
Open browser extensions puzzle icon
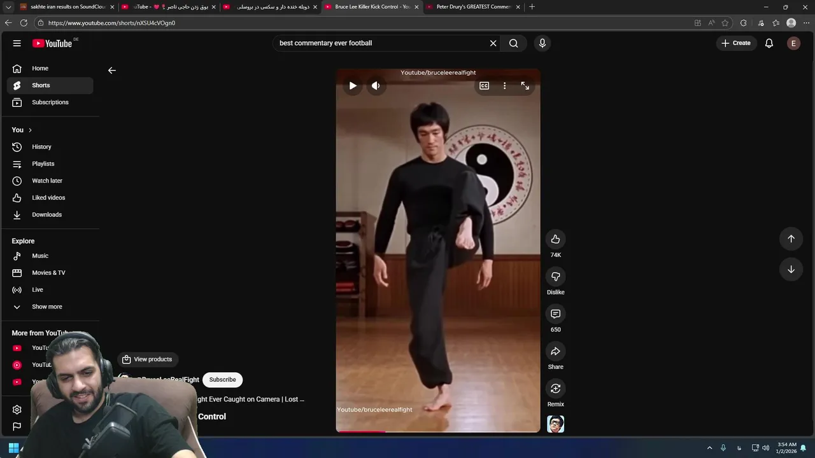click(x=743, y=23)
